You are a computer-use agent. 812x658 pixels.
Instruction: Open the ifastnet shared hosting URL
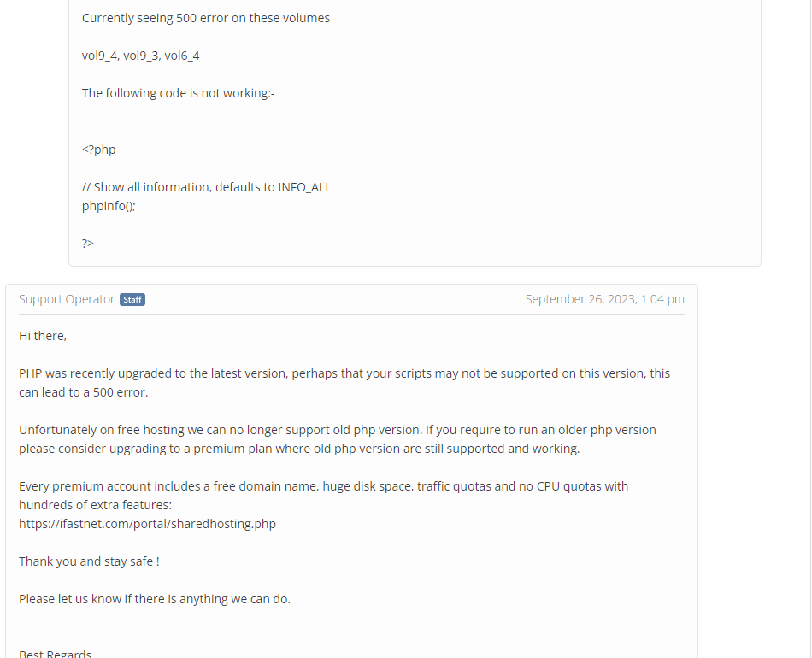coord(147,524)
